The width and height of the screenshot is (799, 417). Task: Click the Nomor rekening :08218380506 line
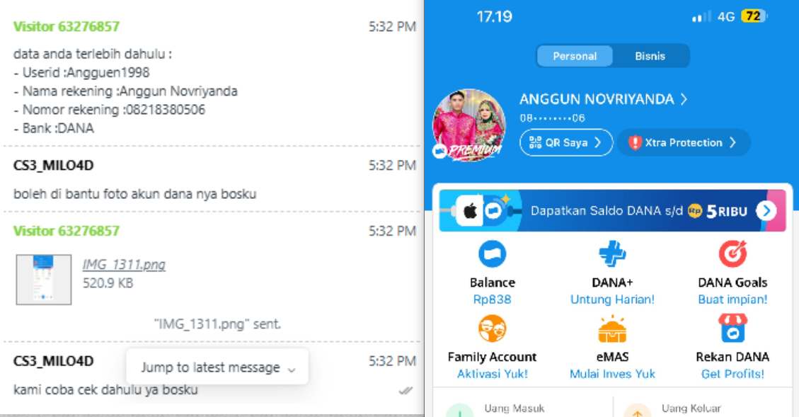coord(109,110)
